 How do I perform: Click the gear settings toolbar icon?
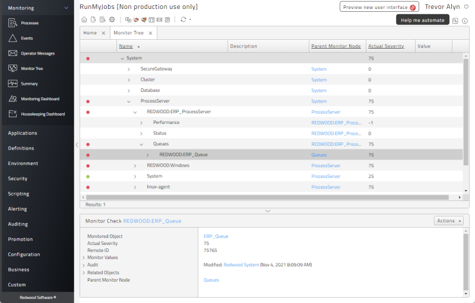[x=112, y=20]
